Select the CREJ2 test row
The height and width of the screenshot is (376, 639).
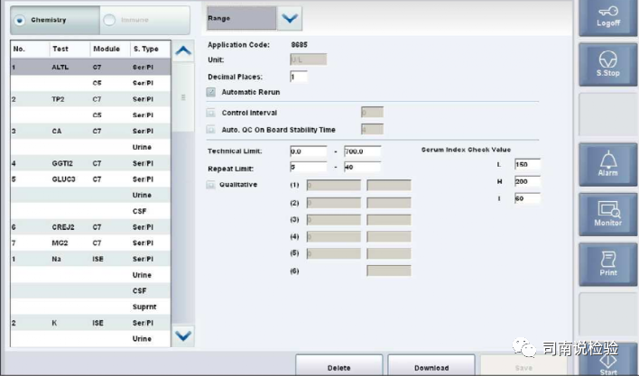point(90,227)
